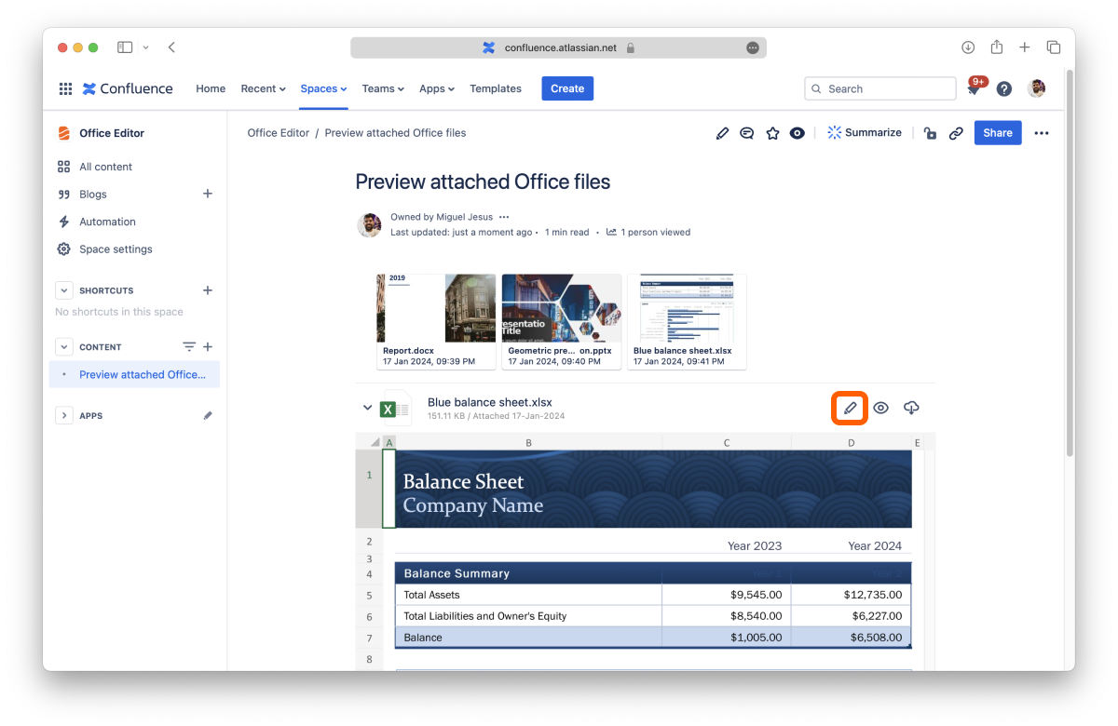Viewport: 1118px width, 726px height.
Task: Expand the APPS section chevron
Action: (63, 416)
